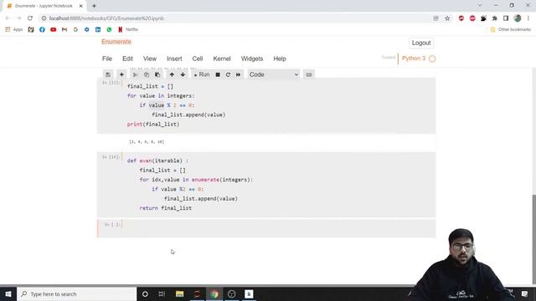
Task: Open the Chrome extensions puzzle icon
Action: [495, 18]
